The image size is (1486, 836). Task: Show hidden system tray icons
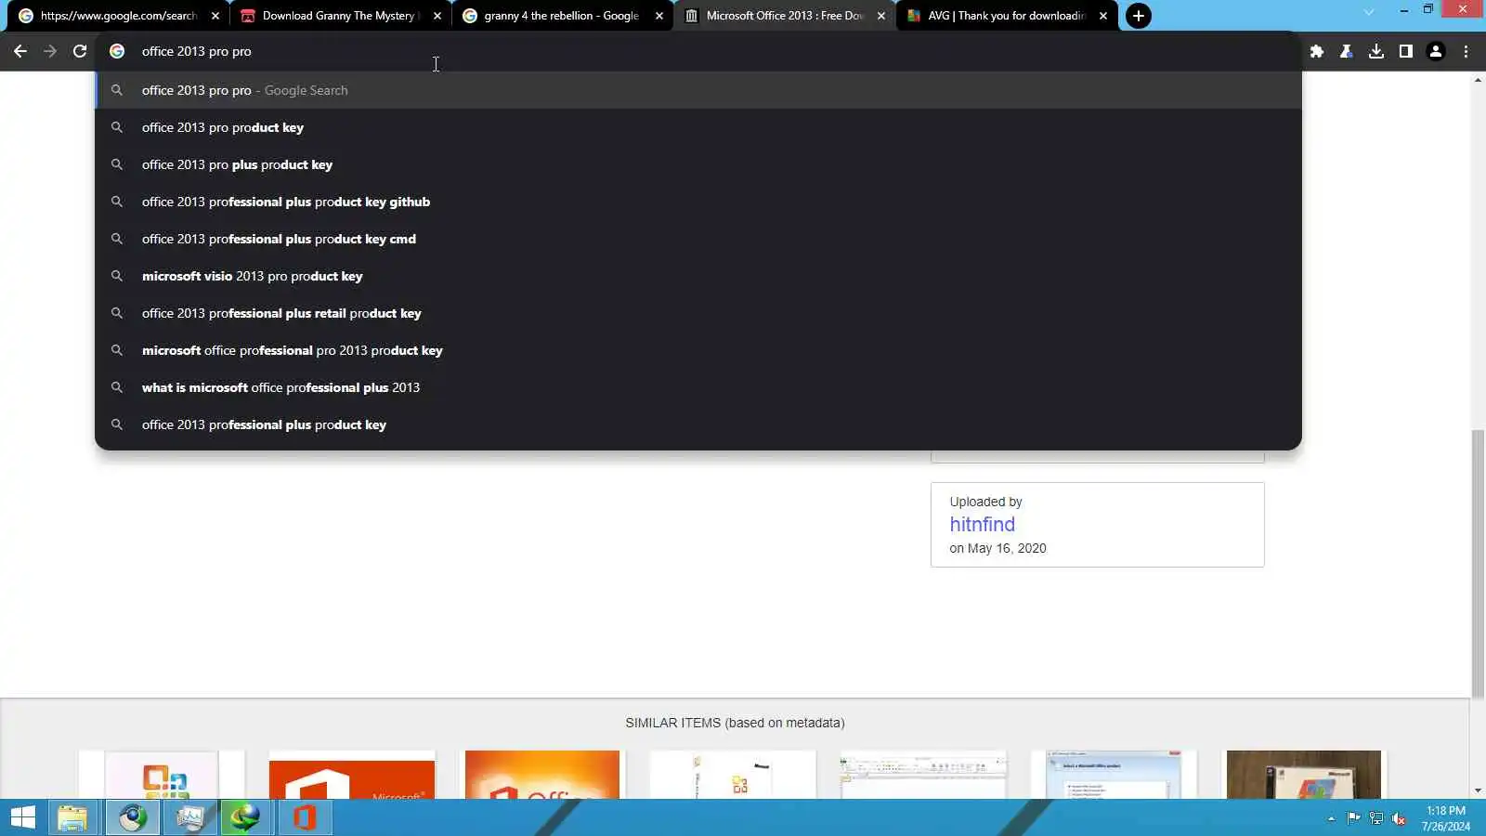point(1331,818)
